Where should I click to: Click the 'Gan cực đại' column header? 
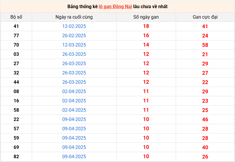pos(205,17)
